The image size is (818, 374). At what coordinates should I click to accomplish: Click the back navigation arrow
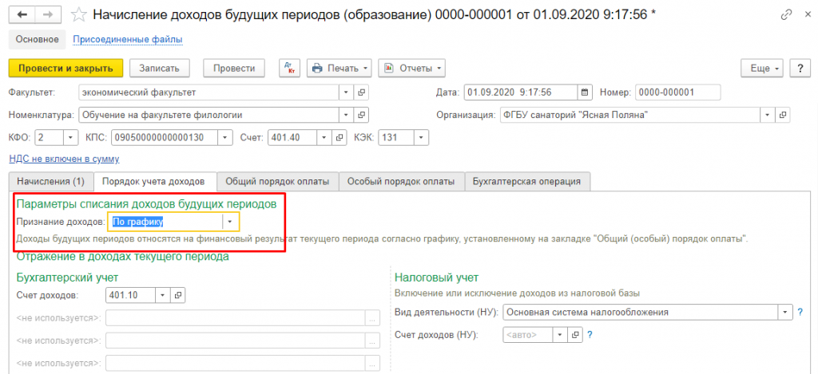click(22, 15)
